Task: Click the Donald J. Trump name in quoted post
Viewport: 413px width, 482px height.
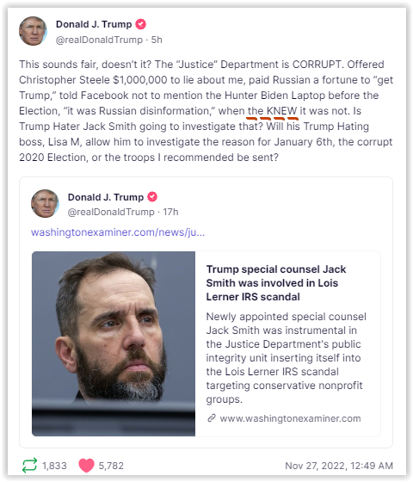Action: pyautogui.click(x=105, y=197)
